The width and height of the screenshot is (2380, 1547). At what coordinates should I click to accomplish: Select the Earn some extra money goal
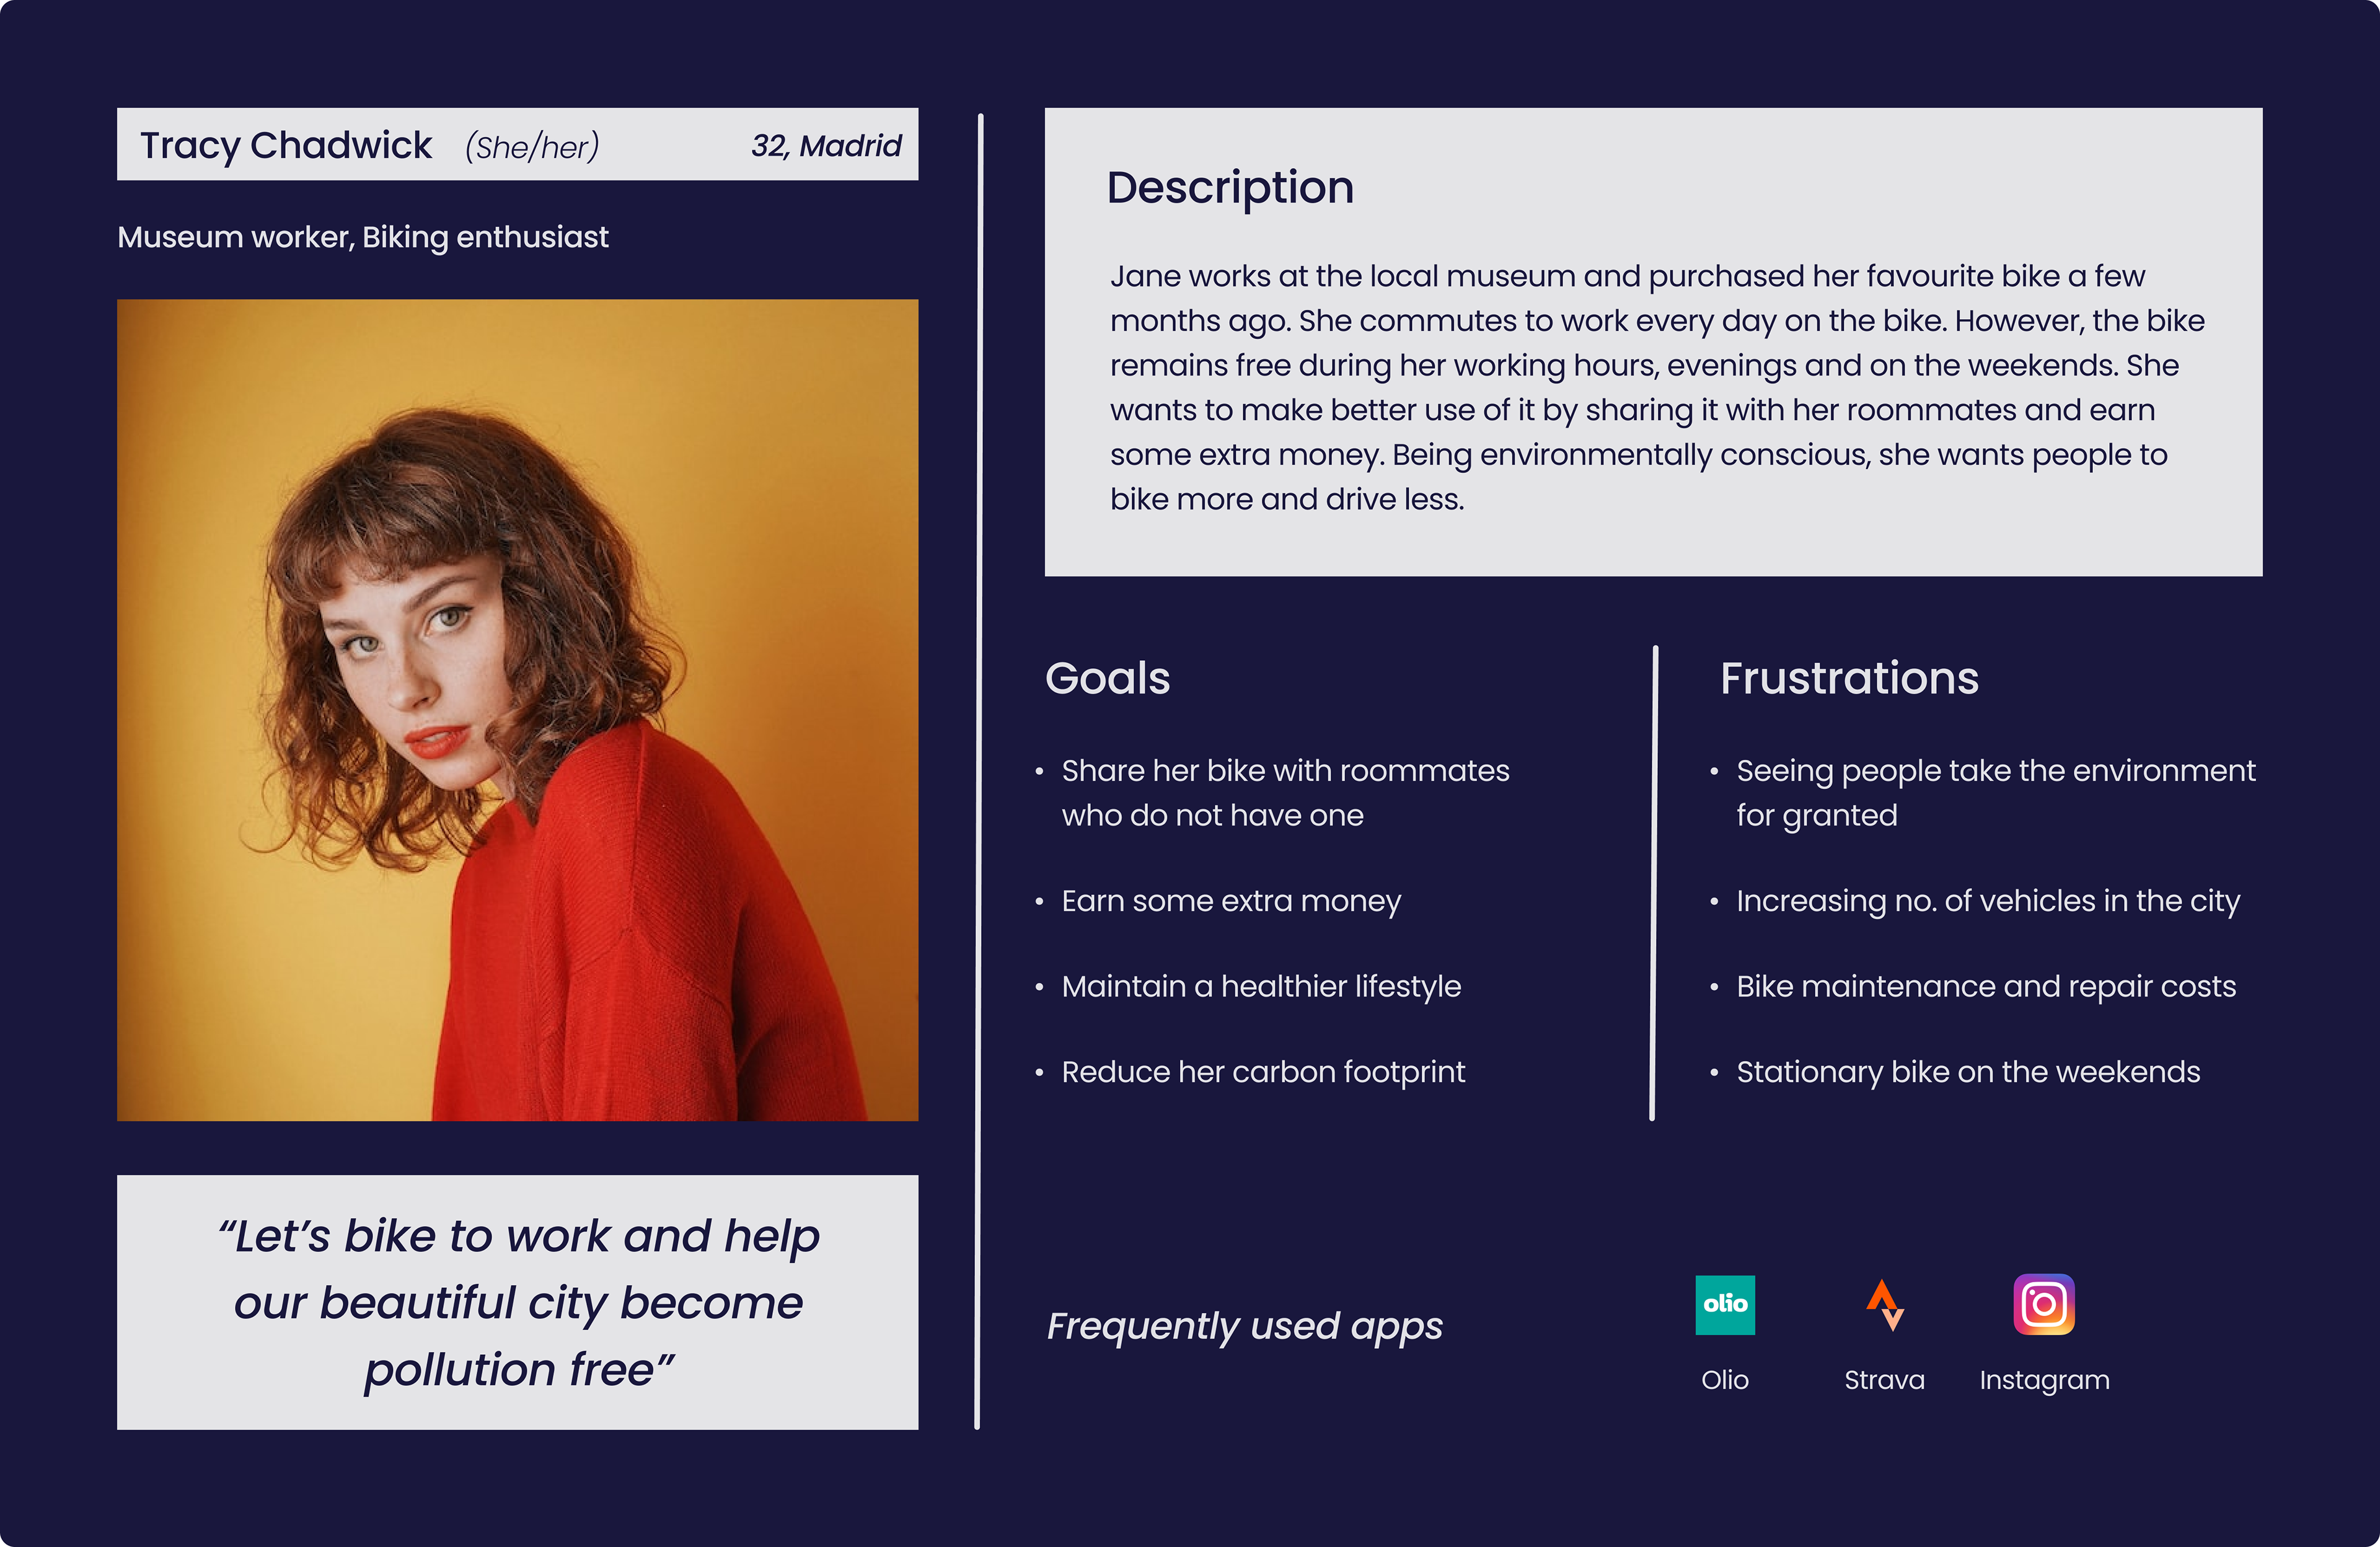pyautogui.click(x=1230, y=901)
